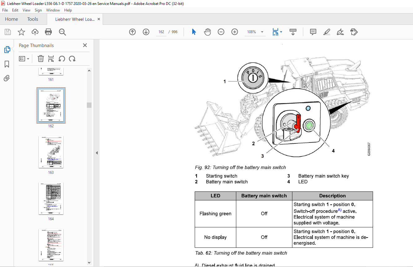Bookmark the file with the star icon
Image resolution: width=413 pixels, height=267 pixels.
tap(21, 32)
